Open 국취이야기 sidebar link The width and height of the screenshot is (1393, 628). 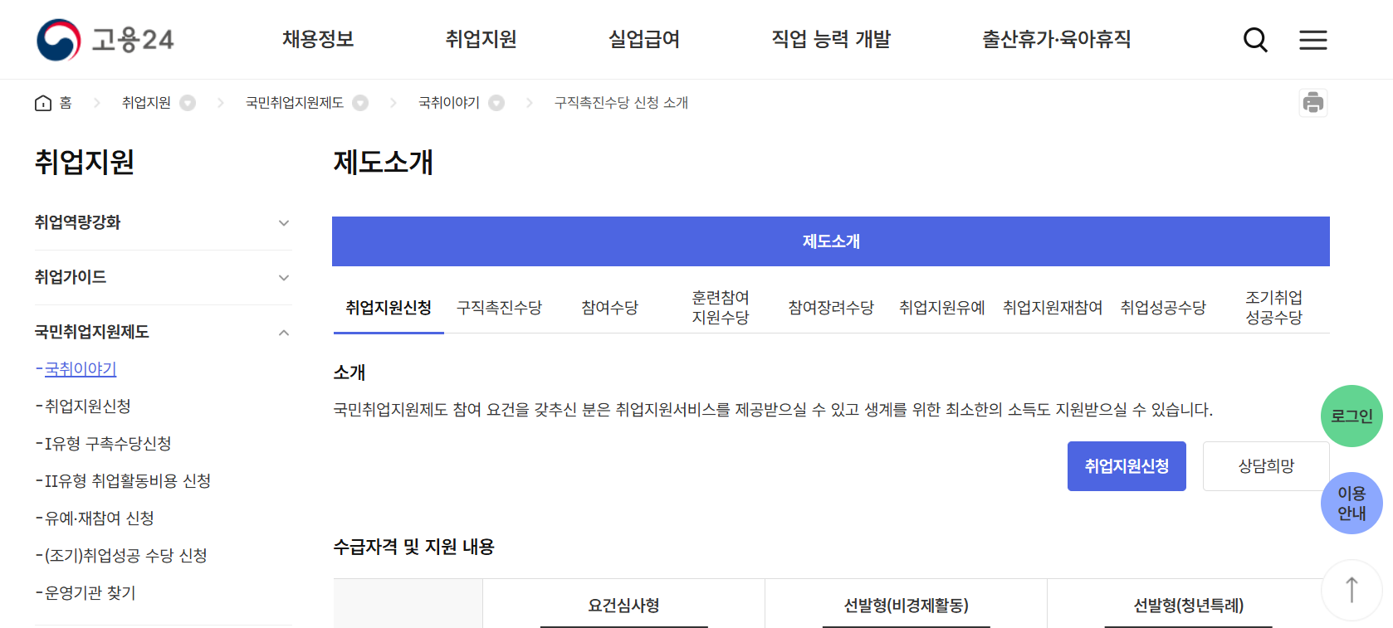click(x=81, y=369)
